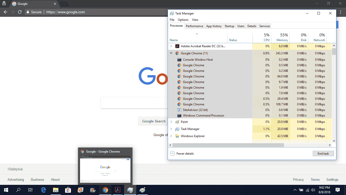The width and height of the screenshot is (346, 195).
Task: Switch to the Details tab
Action: 252,26
